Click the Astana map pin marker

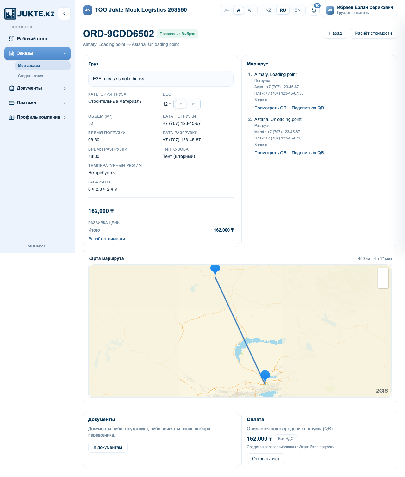point(215,271)
